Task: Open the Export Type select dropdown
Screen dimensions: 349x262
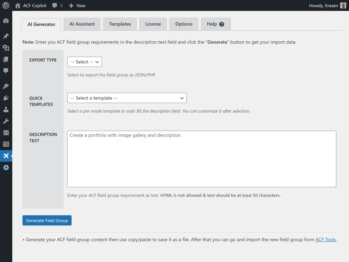Action: [84, 62]
